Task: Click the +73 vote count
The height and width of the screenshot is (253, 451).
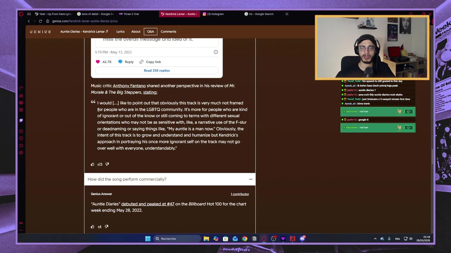Action: [x=100, y=164]
